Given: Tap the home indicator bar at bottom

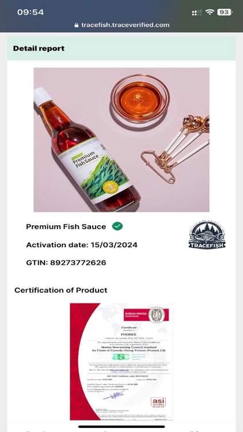Looking at the screenshot, I should click(121, 426).
